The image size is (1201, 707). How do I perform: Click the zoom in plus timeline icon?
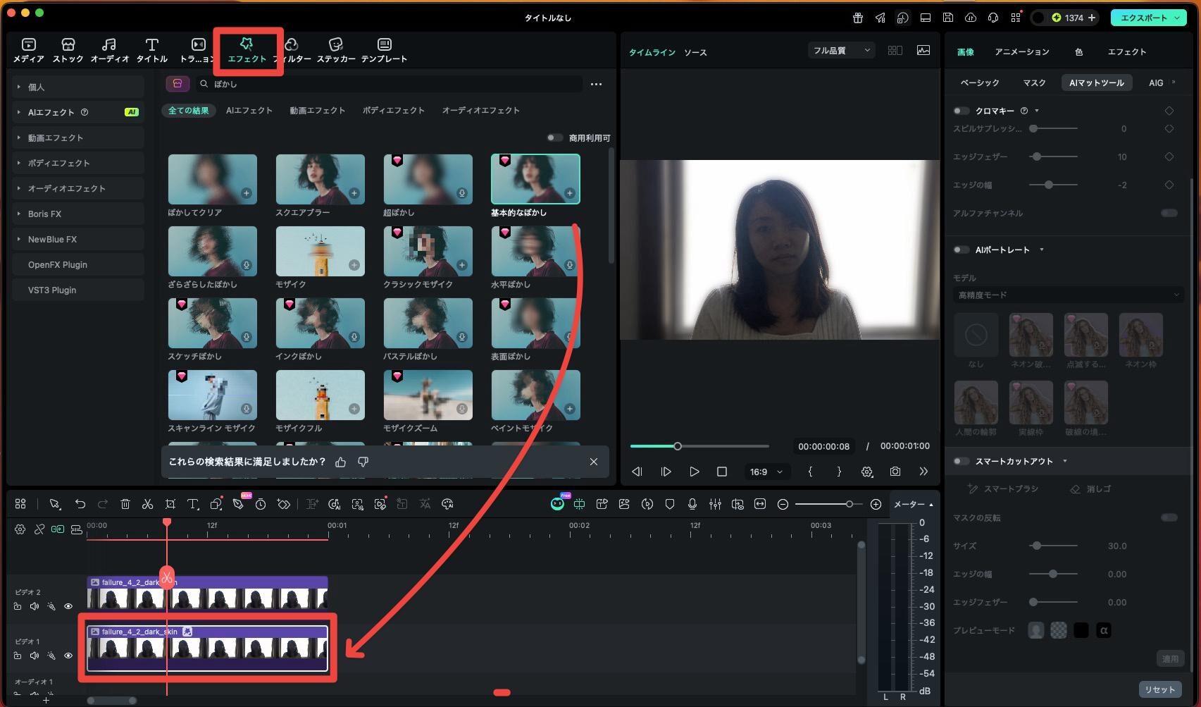(876, 504)
